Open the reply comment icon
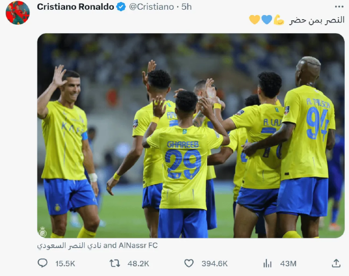Image resolution: width=349 pixels, height=276 pixels. (42, 263)
